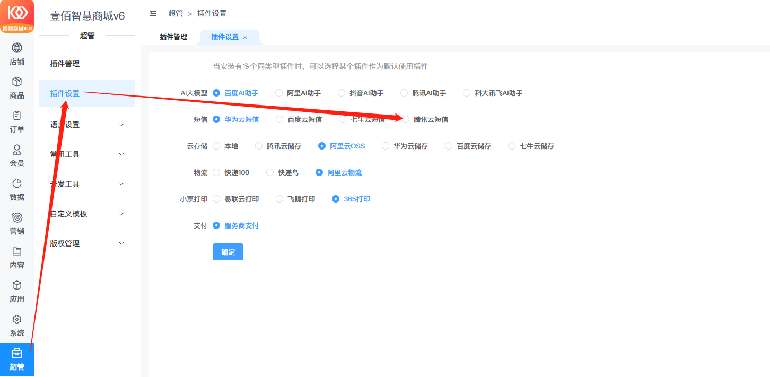The image size is (770, 377).
Task: Select 快递100 logistics option
Action: tap(216, 172)
